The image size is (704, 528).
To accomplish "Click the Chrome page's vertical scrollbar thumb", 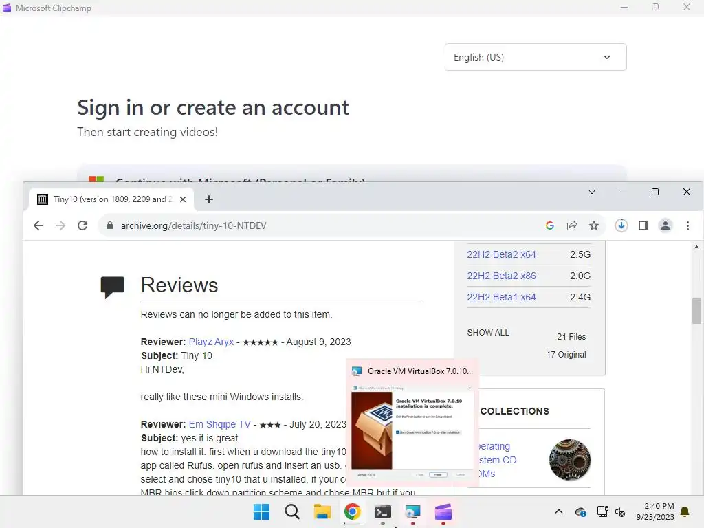I will [696, 311].
